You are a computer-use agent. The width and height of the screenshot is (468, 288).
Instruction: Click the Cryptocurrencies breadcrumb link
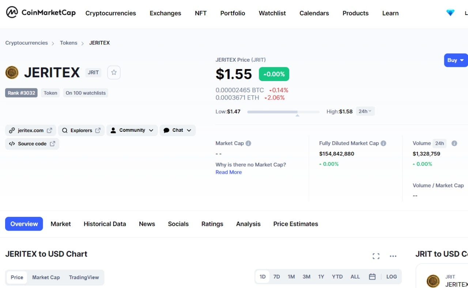26,43
